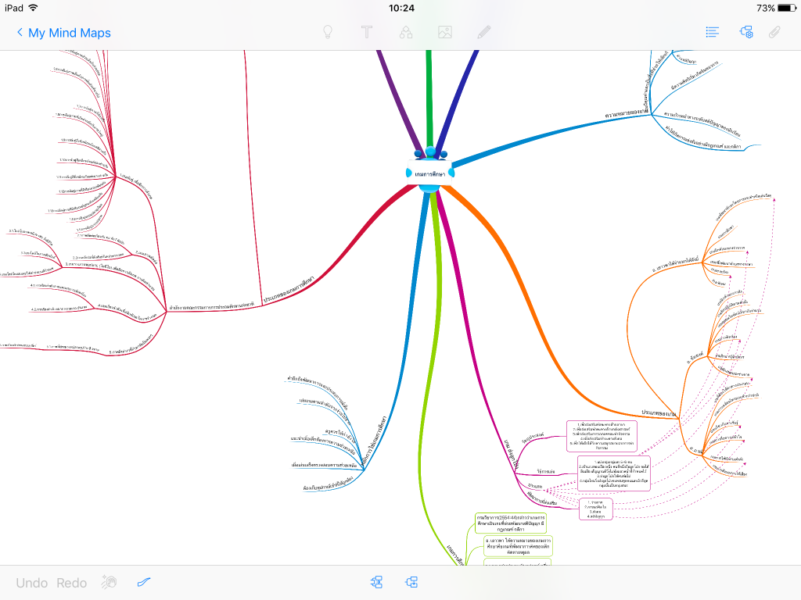Open the outline list view icon

(712, 33)
